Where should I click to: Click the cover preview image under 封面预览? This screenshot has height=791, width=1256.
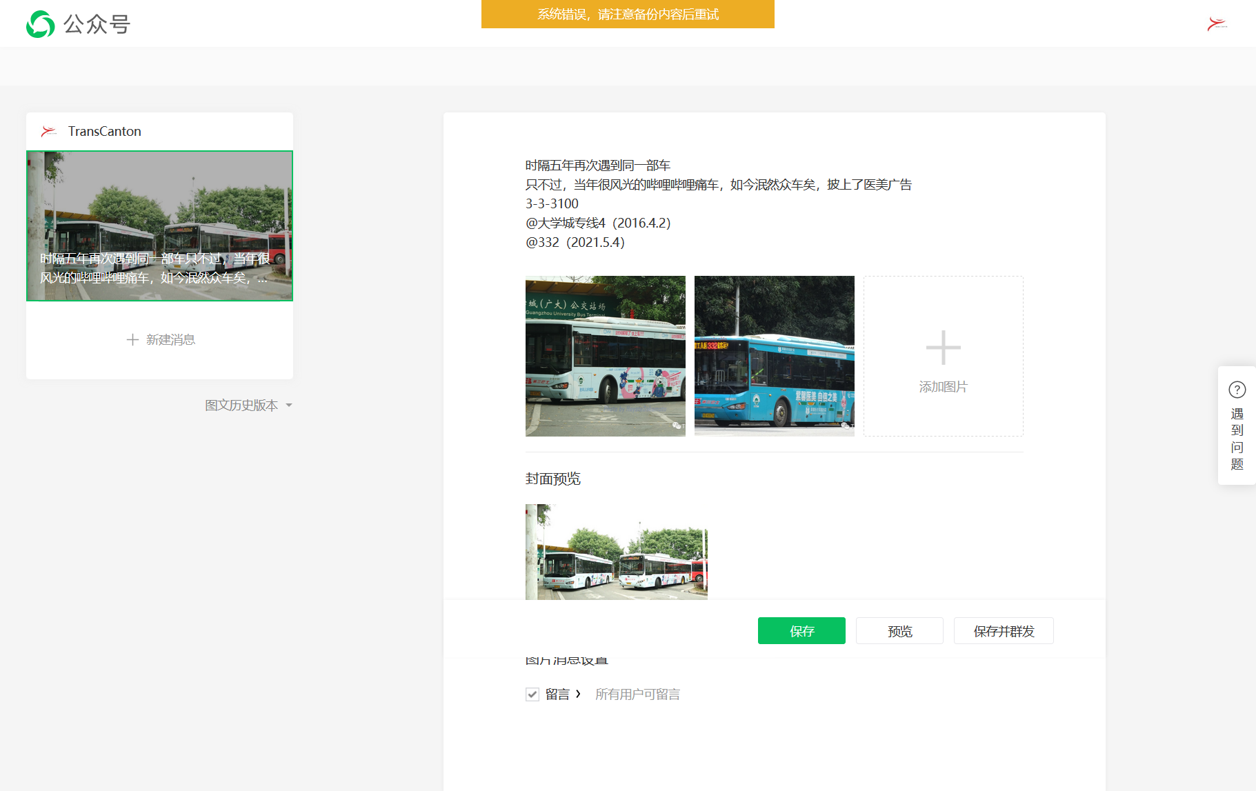click(617, 552)
